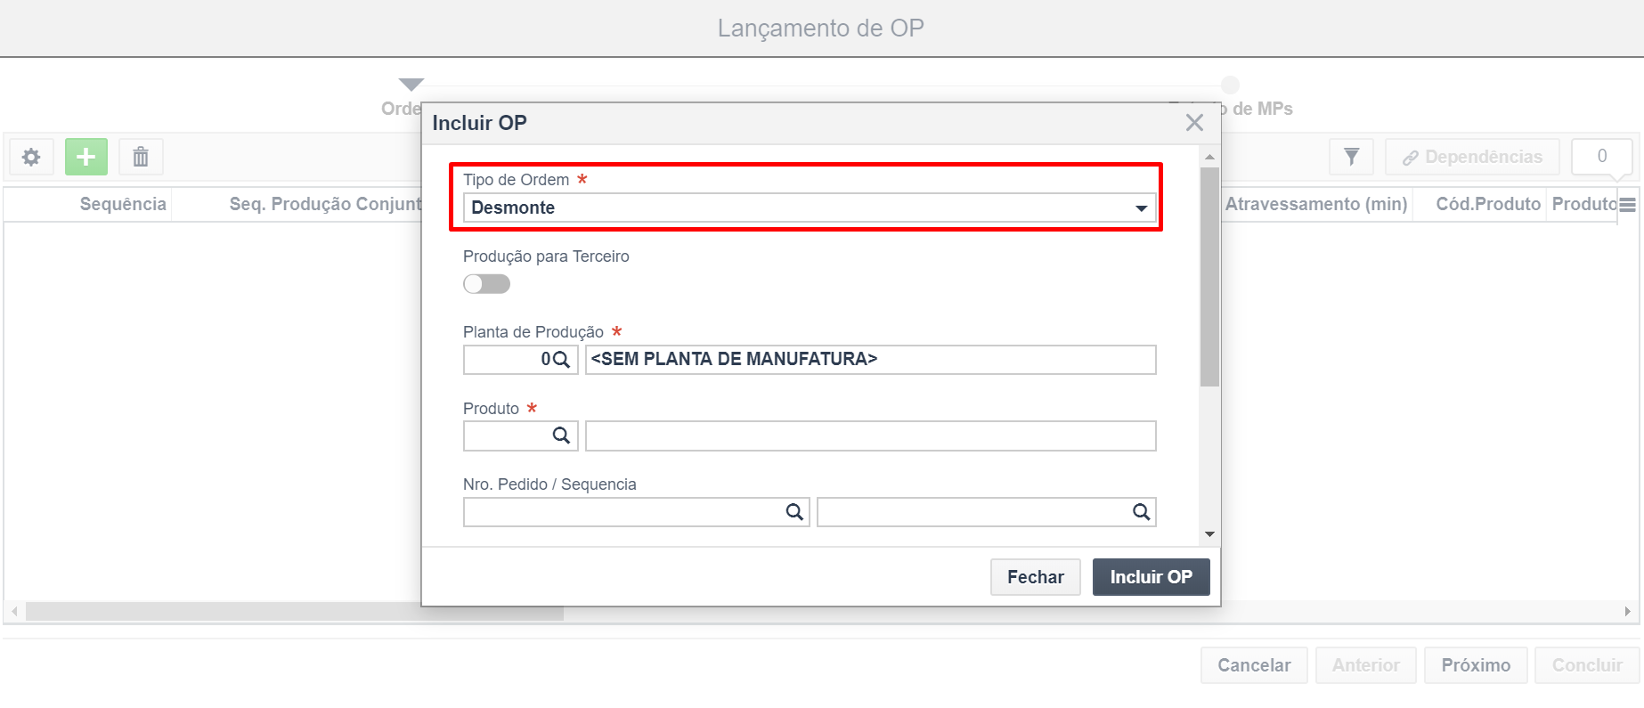1644x708 pixels.
Task: Click the Sequência column header
Action: 123,204
